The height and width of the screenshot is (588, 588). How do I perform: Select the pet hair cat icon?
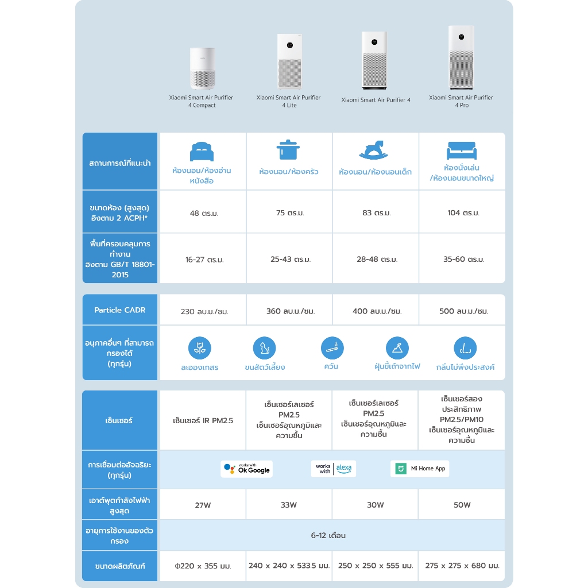pyautogui.click(x=265, y=348)
